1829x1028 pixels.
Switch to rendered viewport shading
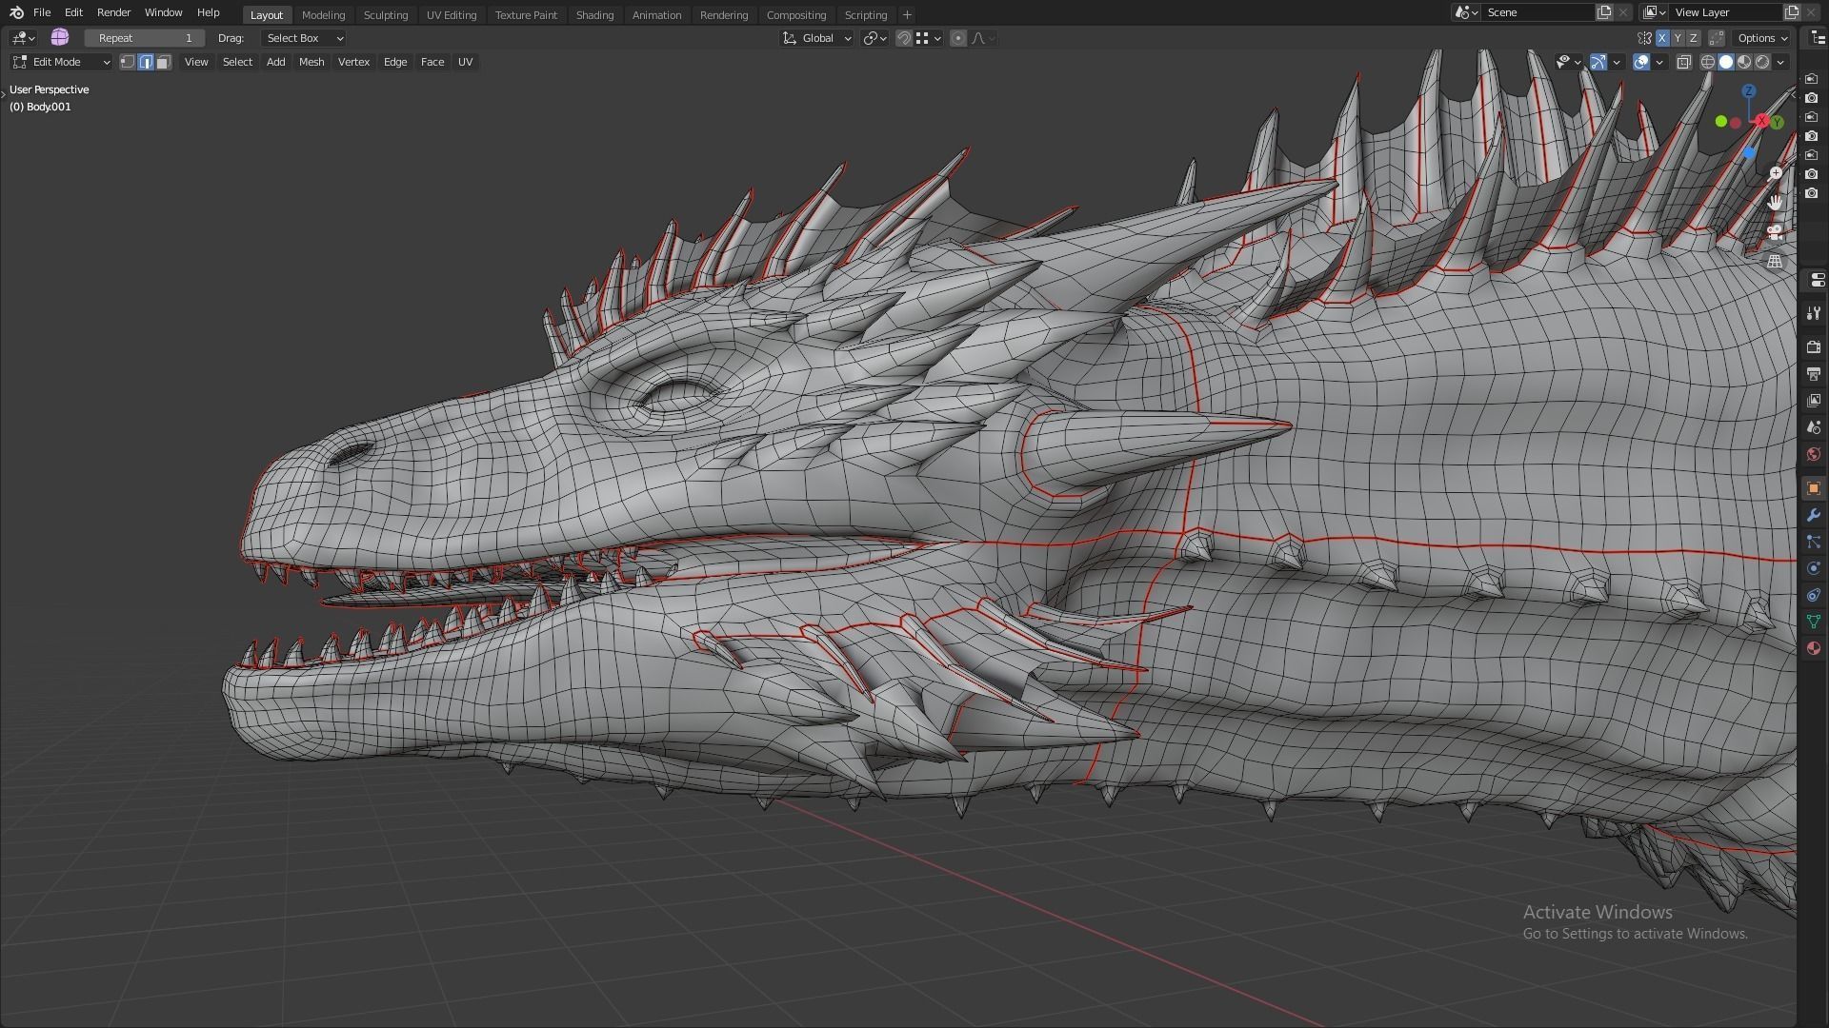pos(1762,62)
